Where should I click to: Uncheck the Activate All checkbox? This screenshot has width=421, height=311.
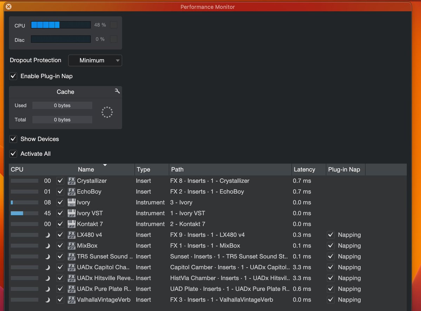[13, 154]
